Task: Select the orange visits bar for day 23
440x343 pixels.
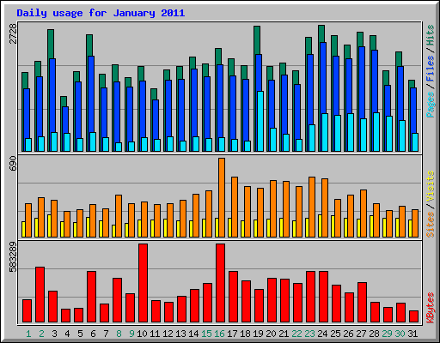Action: click(312, 207)
